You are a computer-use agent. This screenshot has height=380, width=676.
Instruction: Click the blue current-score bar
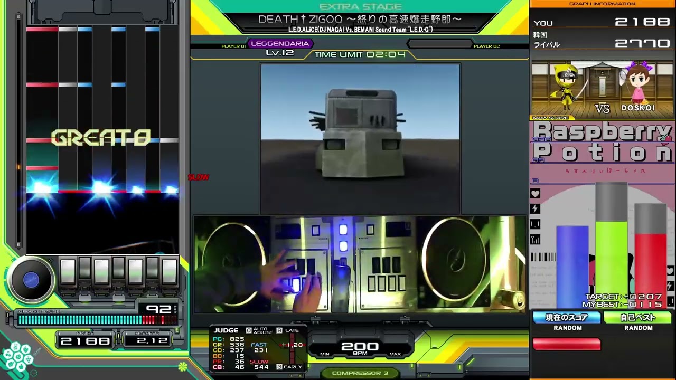572,267
